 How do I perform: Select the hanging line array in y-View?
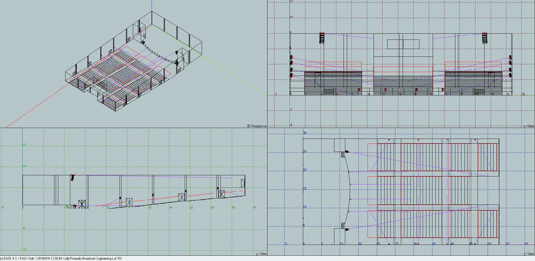pos(72,177)
